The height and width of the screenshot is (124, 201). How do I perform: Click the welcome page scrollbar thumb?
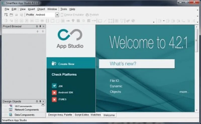click(x=197, y=40)
